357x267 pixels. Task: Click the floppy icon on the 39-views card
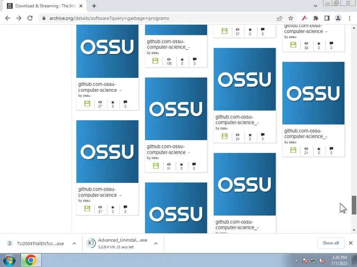[293, 45]
